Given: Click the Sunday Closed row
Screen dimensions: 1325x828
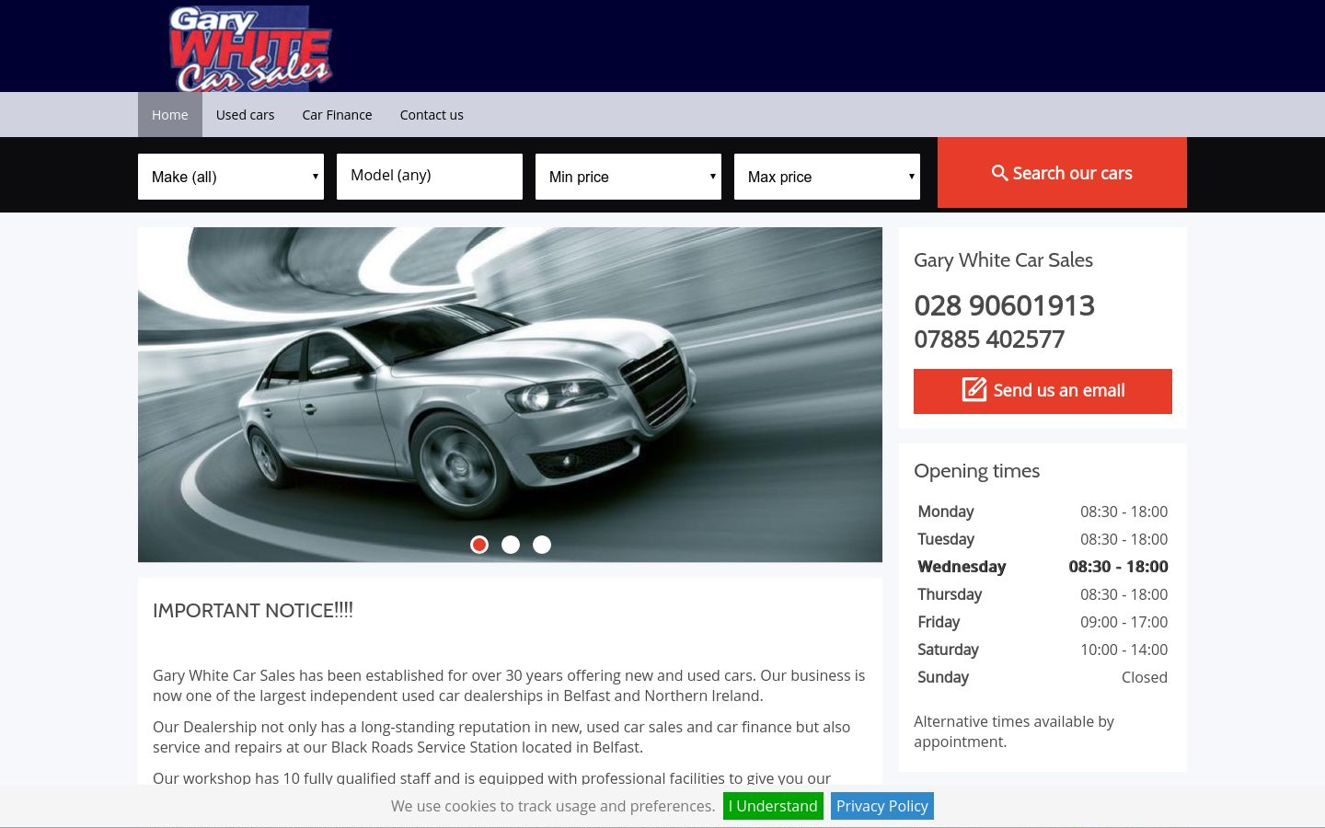Looking at the screenshot, I should click(x=1043, y=677).
